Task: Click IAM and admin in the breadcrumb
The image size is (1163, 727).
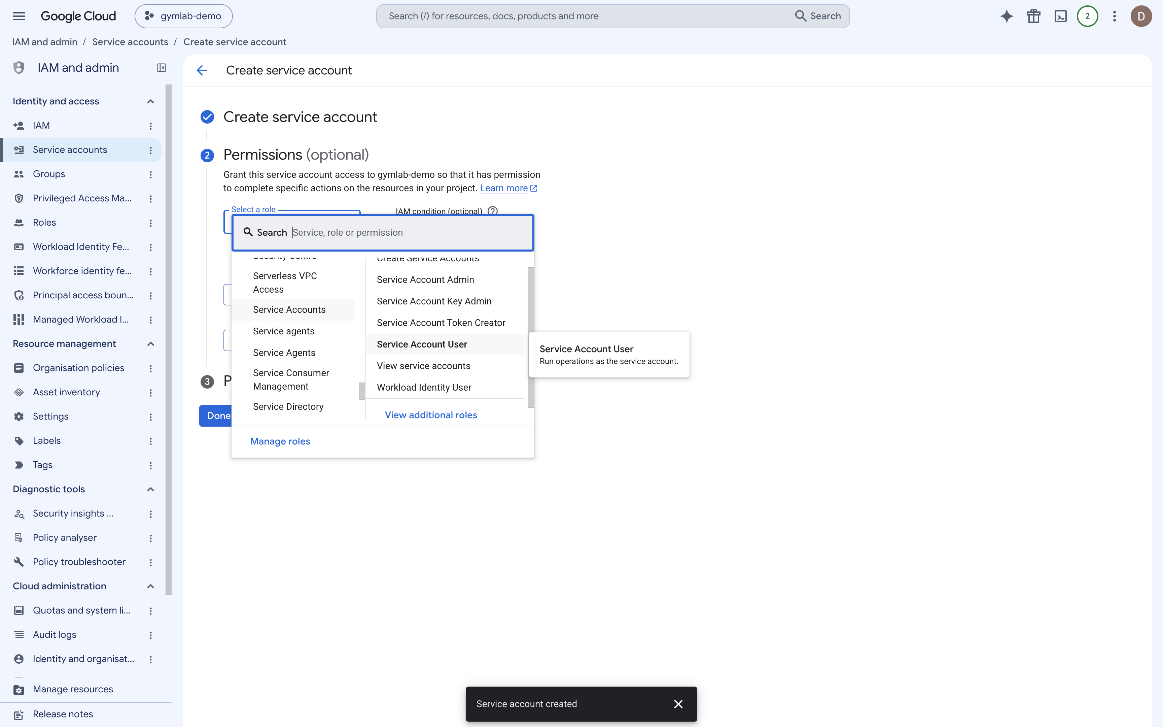Action: tap(45, 42)
